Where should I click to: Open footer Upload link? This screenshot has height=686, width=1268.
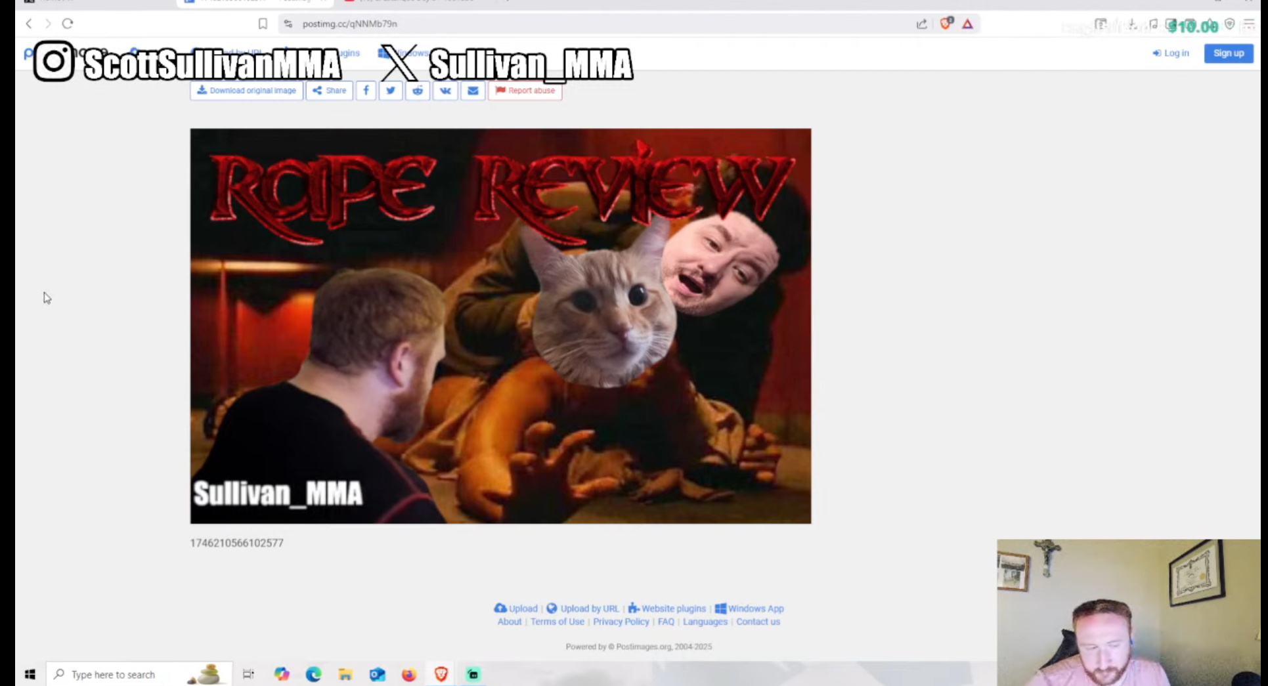click(x=516, y=609)
